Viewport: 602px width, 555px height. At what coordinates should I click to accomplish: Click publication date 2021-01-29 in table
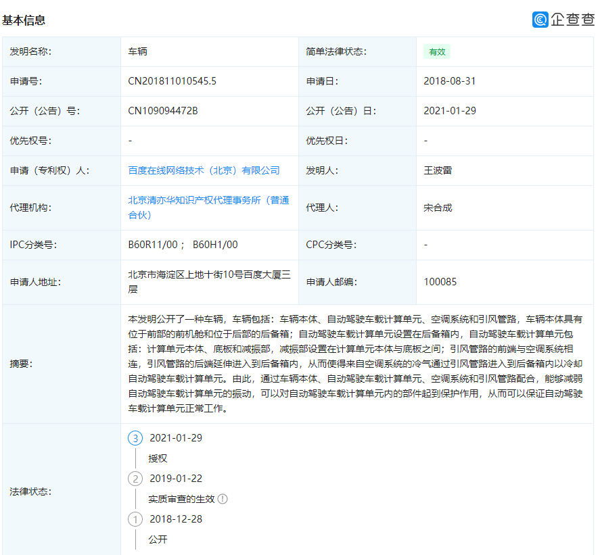tap(450, 111)
